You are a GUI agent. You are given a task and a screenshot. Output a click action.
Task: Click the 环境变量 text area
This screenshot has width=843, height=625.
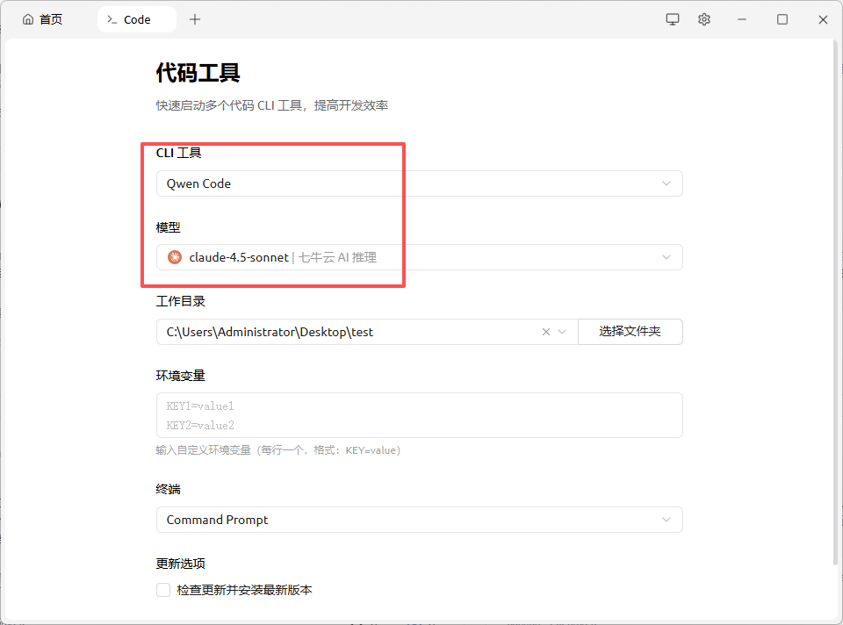tap(419, 415)
